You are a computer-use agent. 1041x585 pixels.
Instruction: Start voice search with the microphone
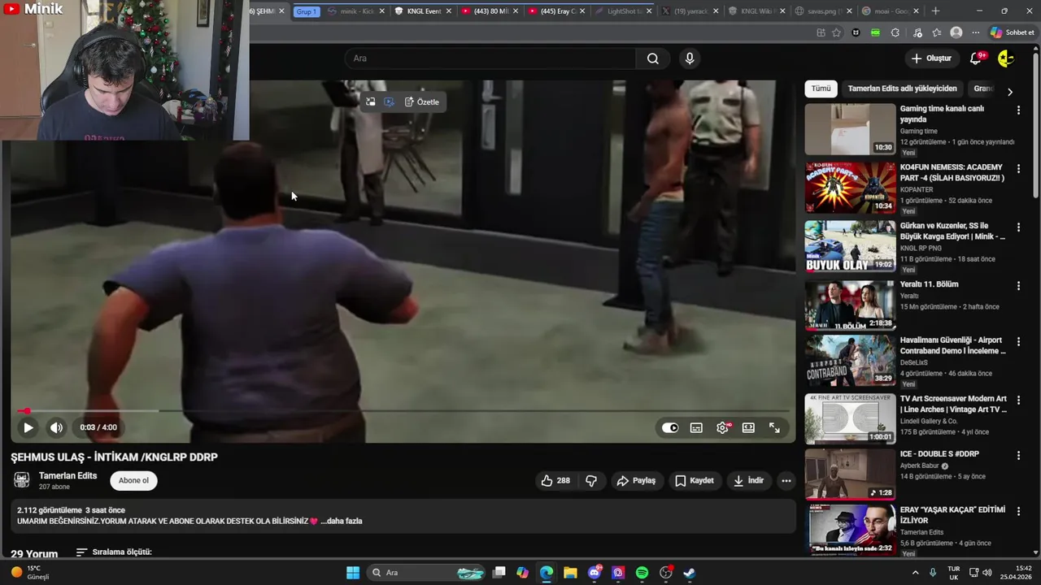(690, 58)
